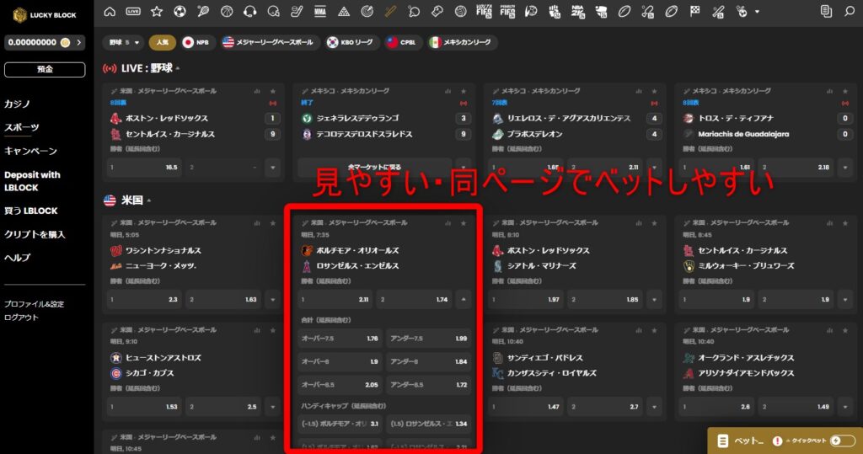Open クリプトを購入 in sidebar
Screen dimensions: 863x454
(x=35, y=234)
